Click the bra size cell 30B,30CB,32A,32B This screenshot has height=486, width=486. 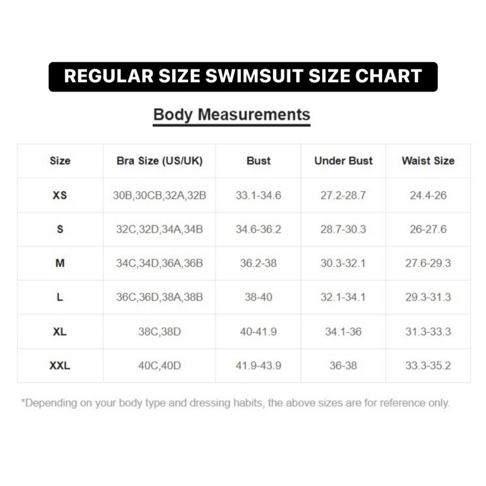coord(159,195)
